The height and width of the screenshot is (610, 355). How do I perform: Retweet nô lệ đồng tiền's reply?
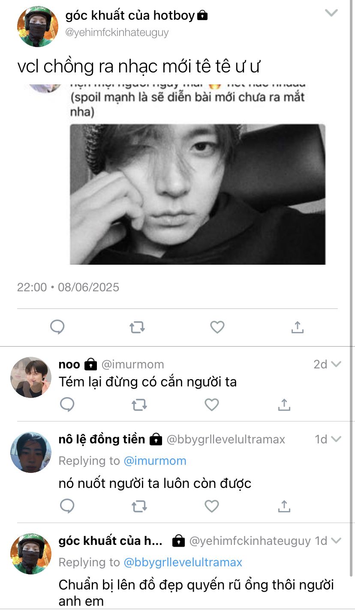point(139,506)
